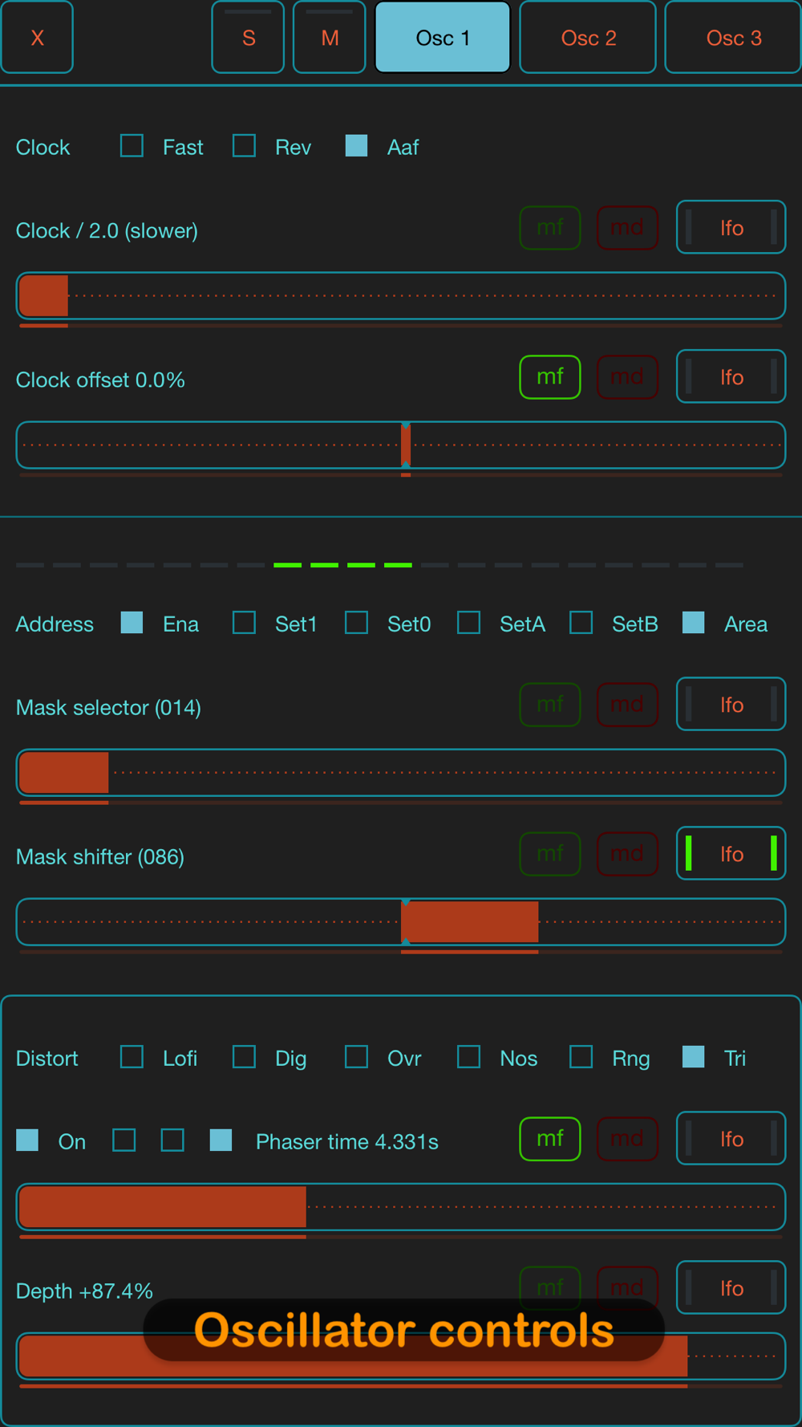Viewport: 802px width, 1427px height.
Task: Click the Clock offset slider track
Action: (401, 445)
